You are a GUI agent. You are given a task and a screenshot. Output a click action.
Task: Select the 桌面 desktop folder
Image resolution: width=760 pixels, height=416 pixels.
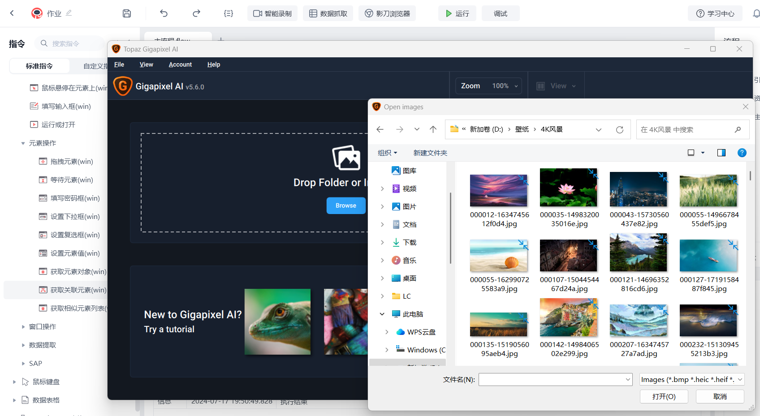tap(404, 278)
